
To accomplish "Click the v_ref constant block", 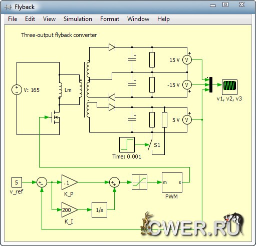I will click(17, 182).
